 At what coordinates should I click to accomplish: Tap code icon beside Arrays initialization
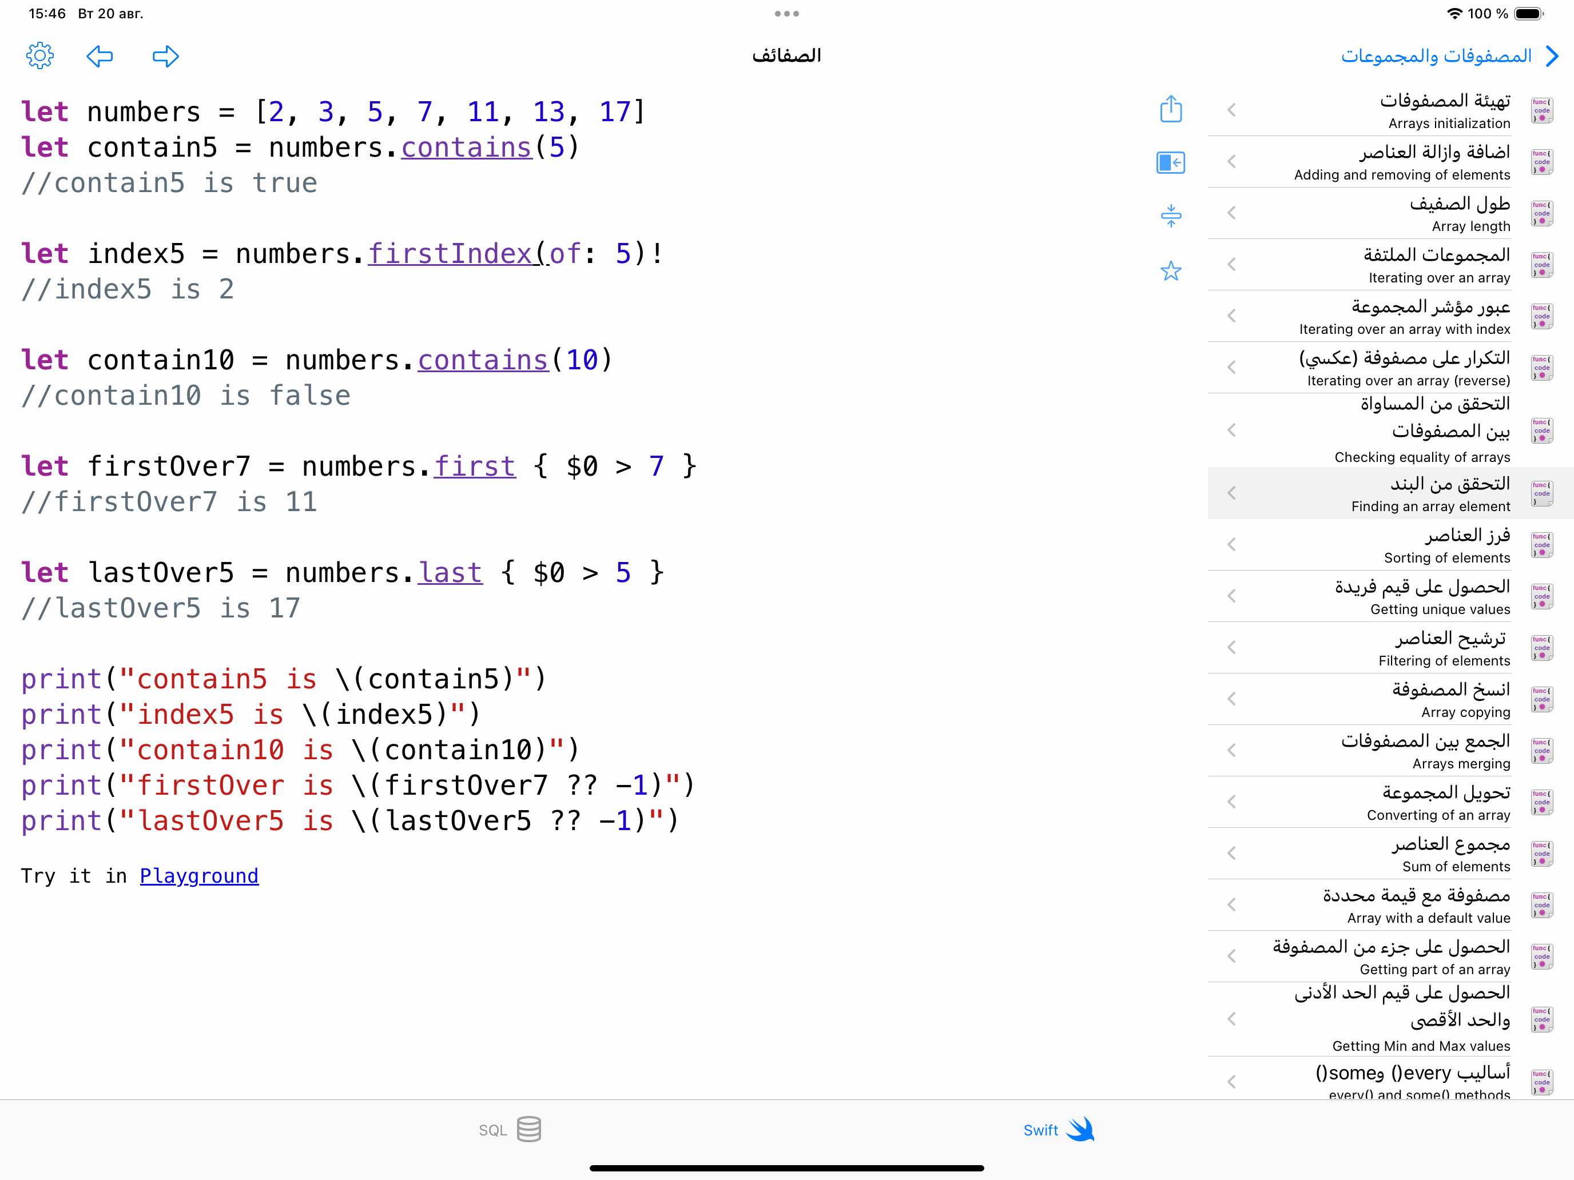[1541, 110]
